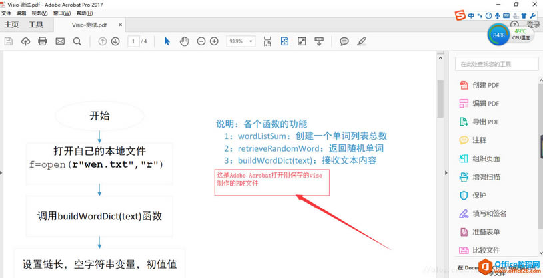Open the Find text magnifier icon
The image size is (543, 278).
pos(77,41)
